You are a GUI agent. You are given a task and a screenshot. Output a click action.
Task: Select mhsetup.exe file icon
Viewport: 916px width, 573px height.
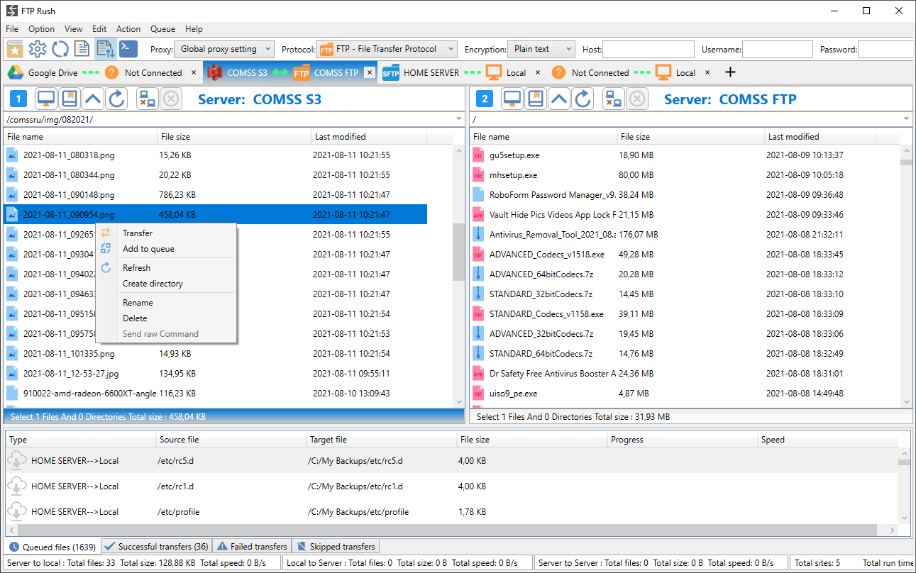pyautogui.click(x=478, y=175)
